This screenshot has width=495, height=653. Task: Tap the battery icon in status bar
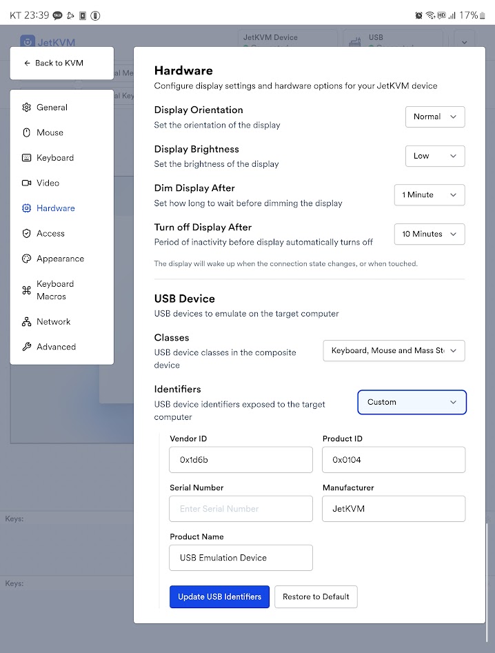click(483, 16)
